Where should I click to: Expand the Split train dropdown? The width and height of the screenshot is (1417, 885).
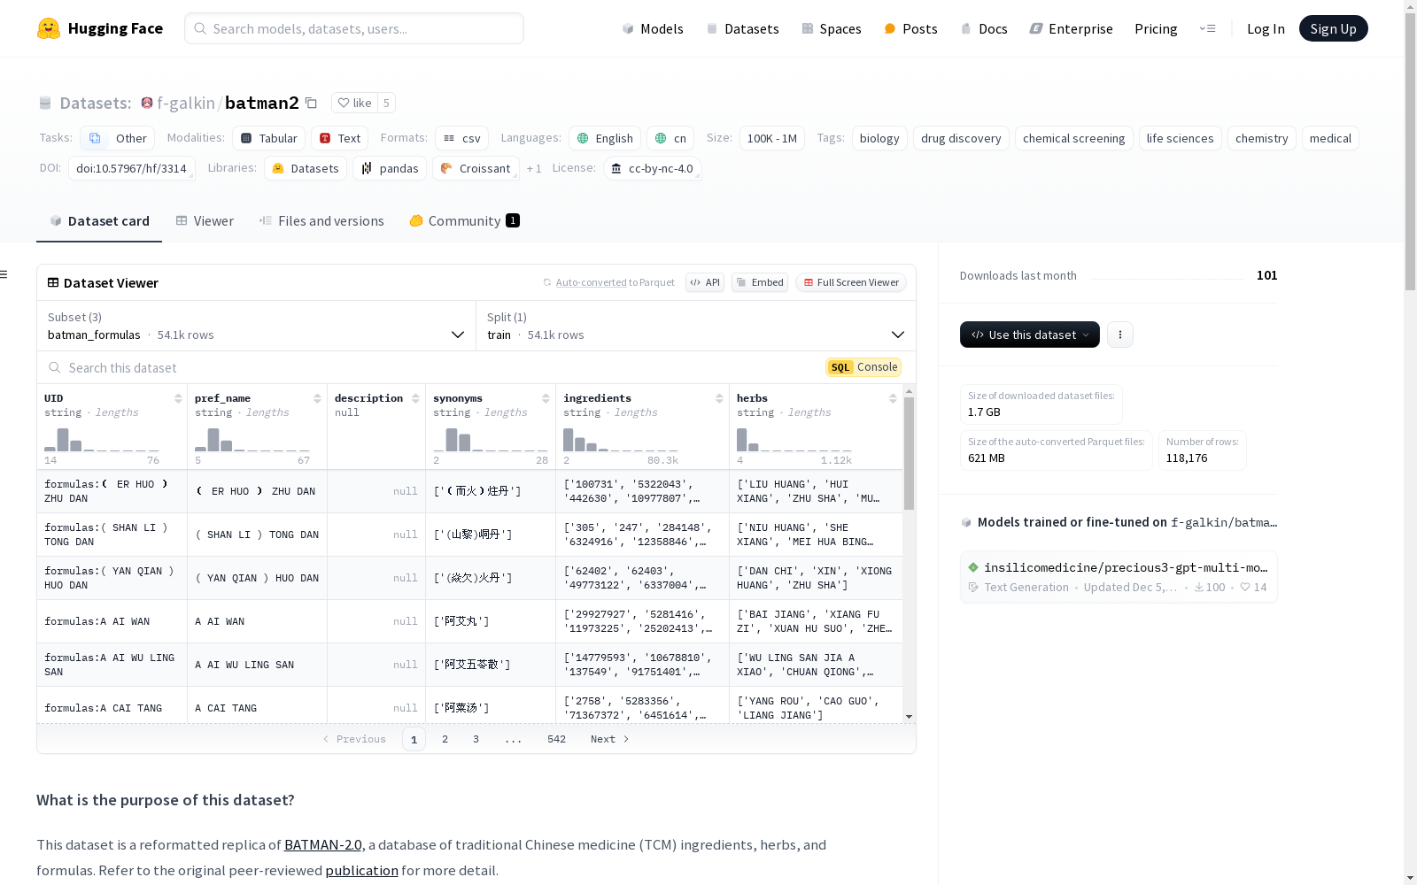[696, 326]
